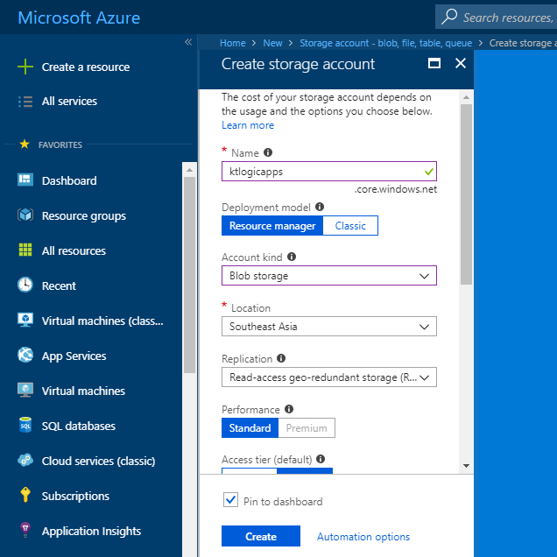Click the Virtual machines monitor icon
This screenshot has height=557, width=557.
25,390
